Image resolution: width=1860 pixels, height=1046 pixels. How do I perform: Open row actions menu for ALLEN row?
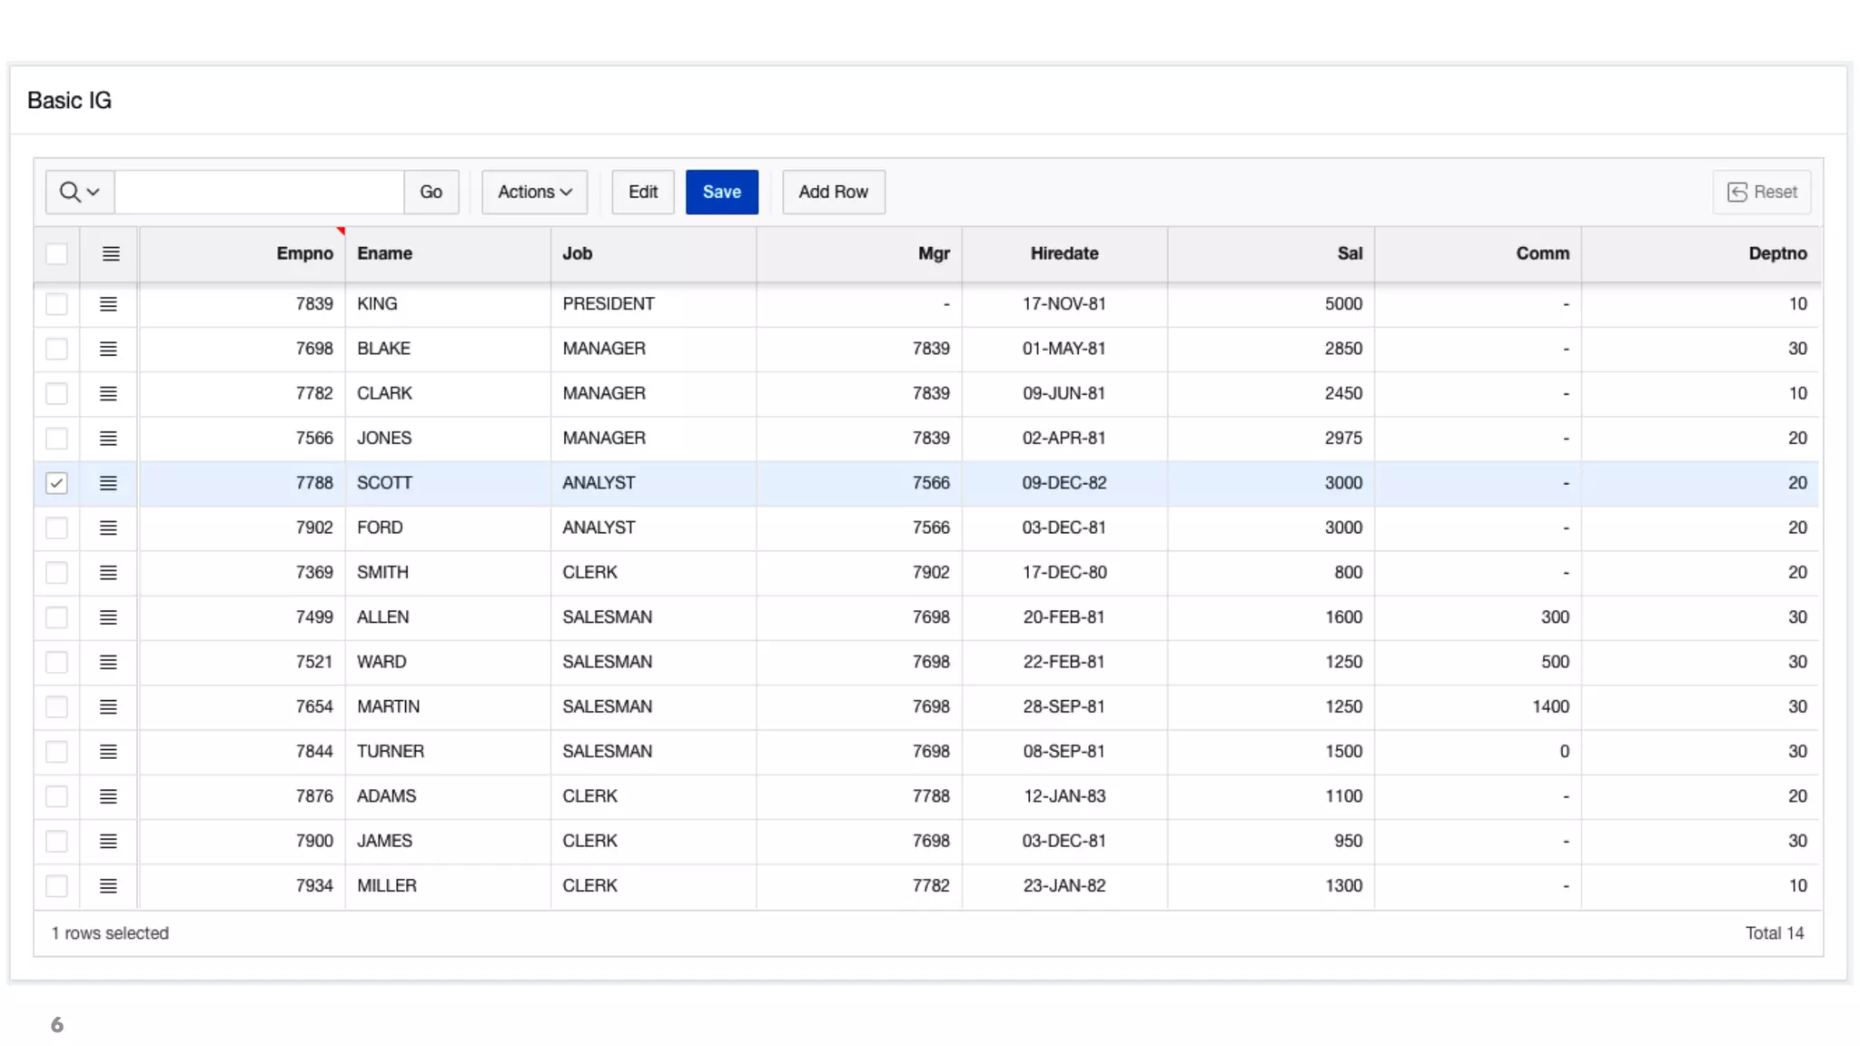(x=108, y=617)
